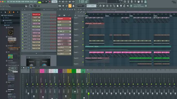
Task: Toggle the green mute dot on Track 1
Action: [83, 22]
